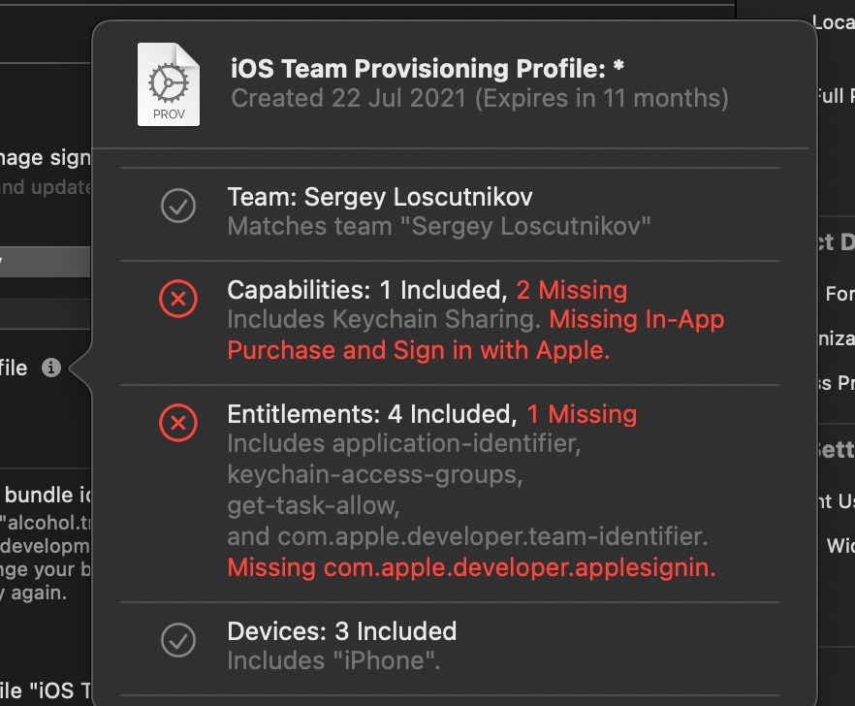855x706 pixels.
Task: Click the Devices row checkmark icon
Action: pyautogui.click(x=178, y=640)
